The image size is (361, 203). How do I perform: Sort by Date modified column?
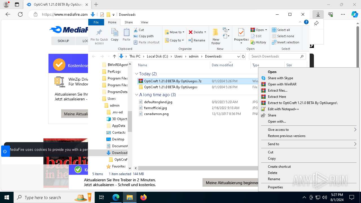pyautogui.click(x=230, y=65)
